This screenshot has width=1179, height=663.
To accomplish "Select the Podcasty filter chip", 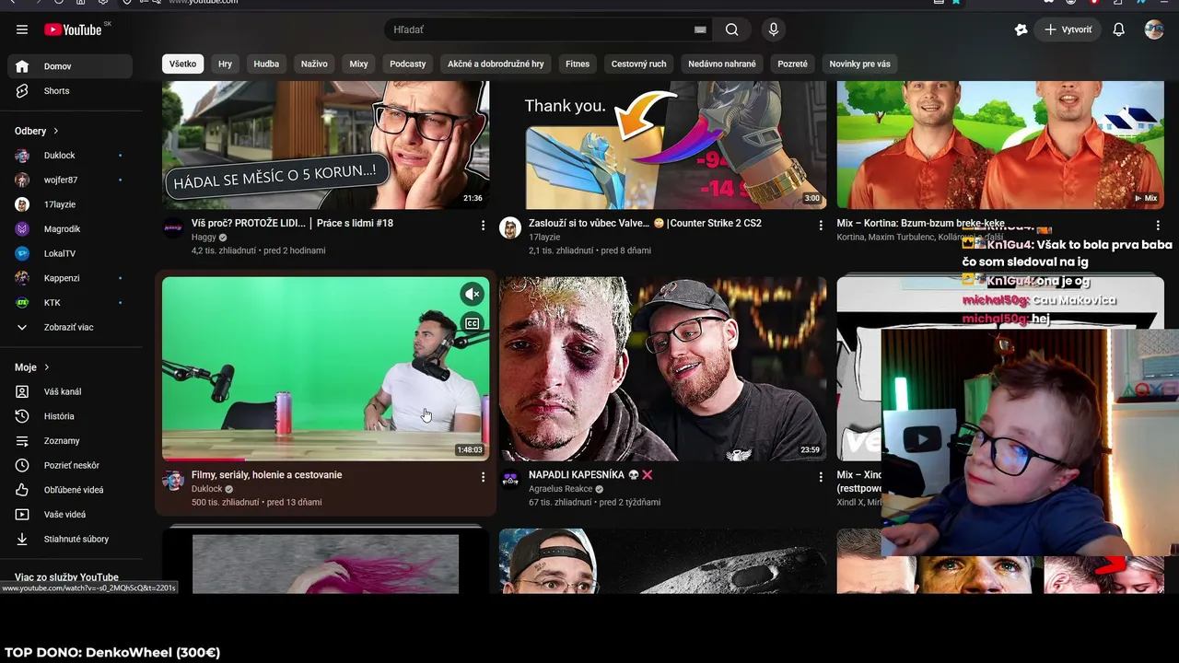I will pyautogui.click(x=408, y=64).
